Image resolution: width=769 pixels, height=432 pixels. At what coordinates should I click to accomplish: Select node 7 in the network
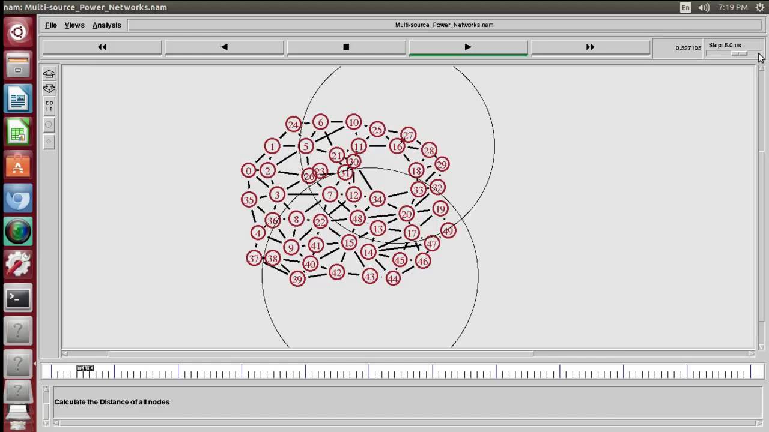pos(329,194)
